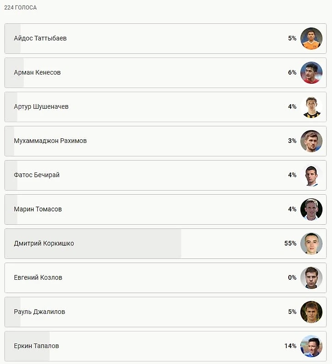
Task: Click Марин Томасов's avatar photo
Action: 311,209
